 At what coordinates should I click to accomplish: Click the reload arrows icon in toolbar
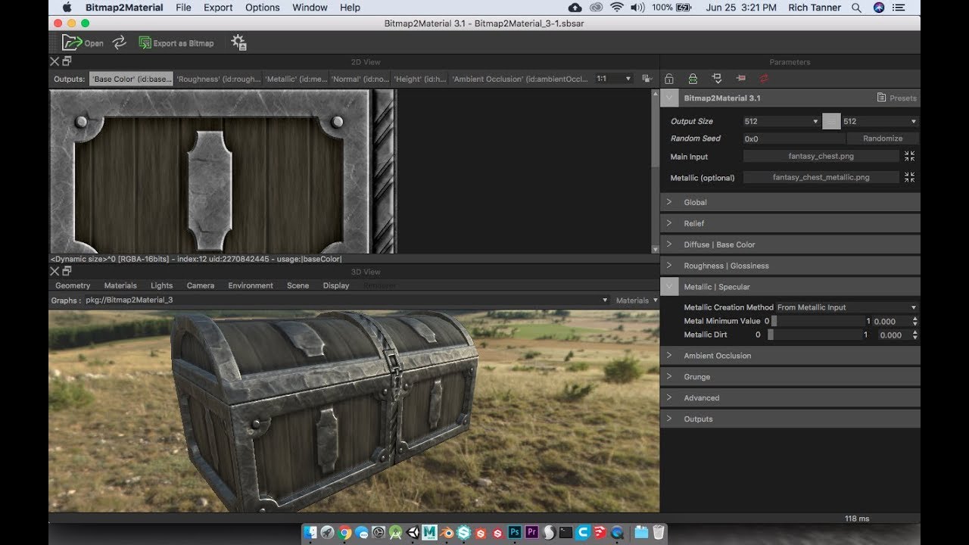pyautogui.click(x=119, y=43)
